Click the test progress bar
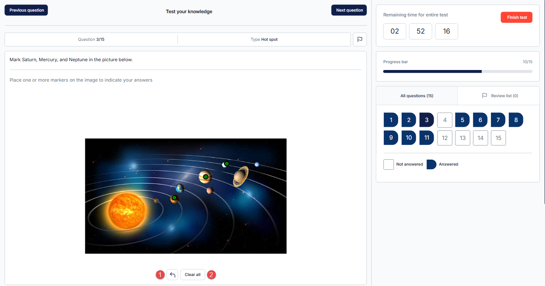545x286 pixels. coord(457,72)
